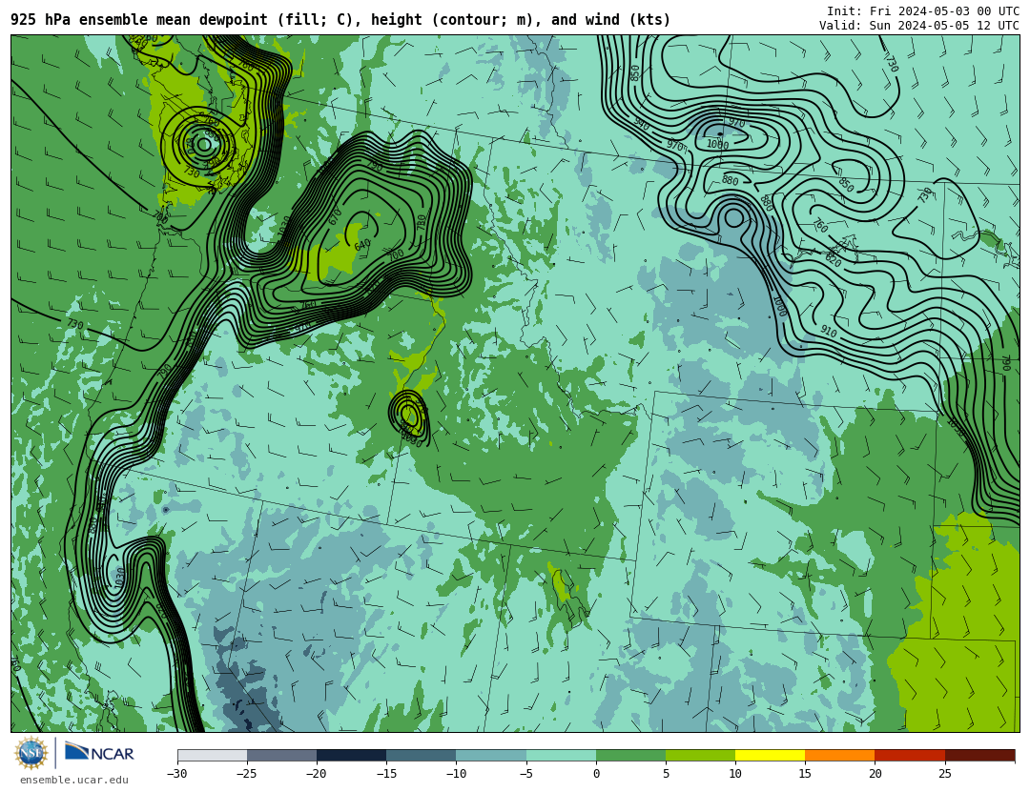Screen dimensions: 1030x792
Task: Click the '-25' colorbar tick label
Action: (x=247, y=774)
